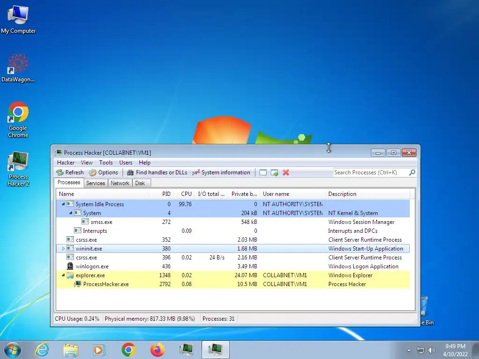Switch to the Network tab
This screenshot has height=359, width=479.
click(120, 183)
